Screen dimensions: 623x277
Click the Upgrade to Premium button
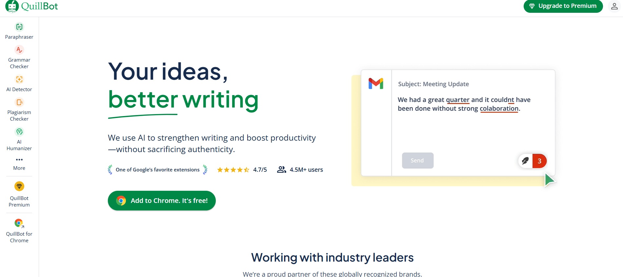(x=563, y=6)
